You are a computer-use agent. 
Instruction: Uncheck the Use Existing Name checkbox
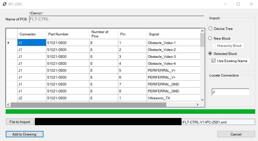[213, 61]
